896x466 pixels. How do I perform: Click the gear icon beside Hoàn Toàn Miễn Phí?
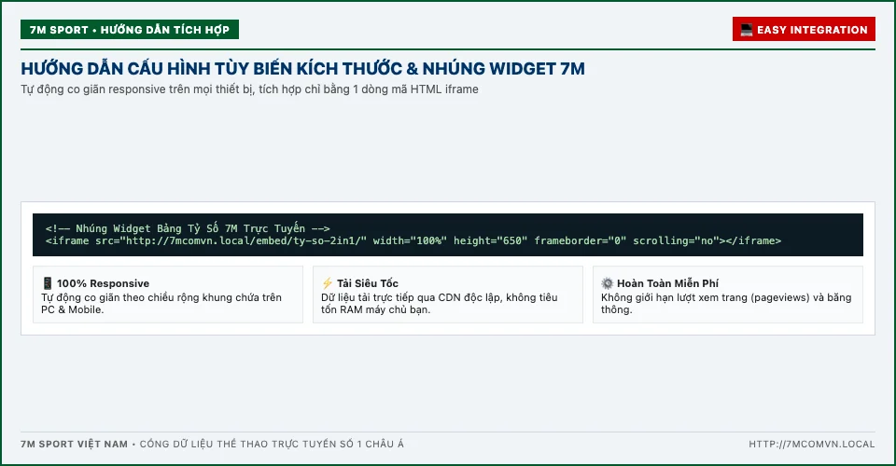607,283
